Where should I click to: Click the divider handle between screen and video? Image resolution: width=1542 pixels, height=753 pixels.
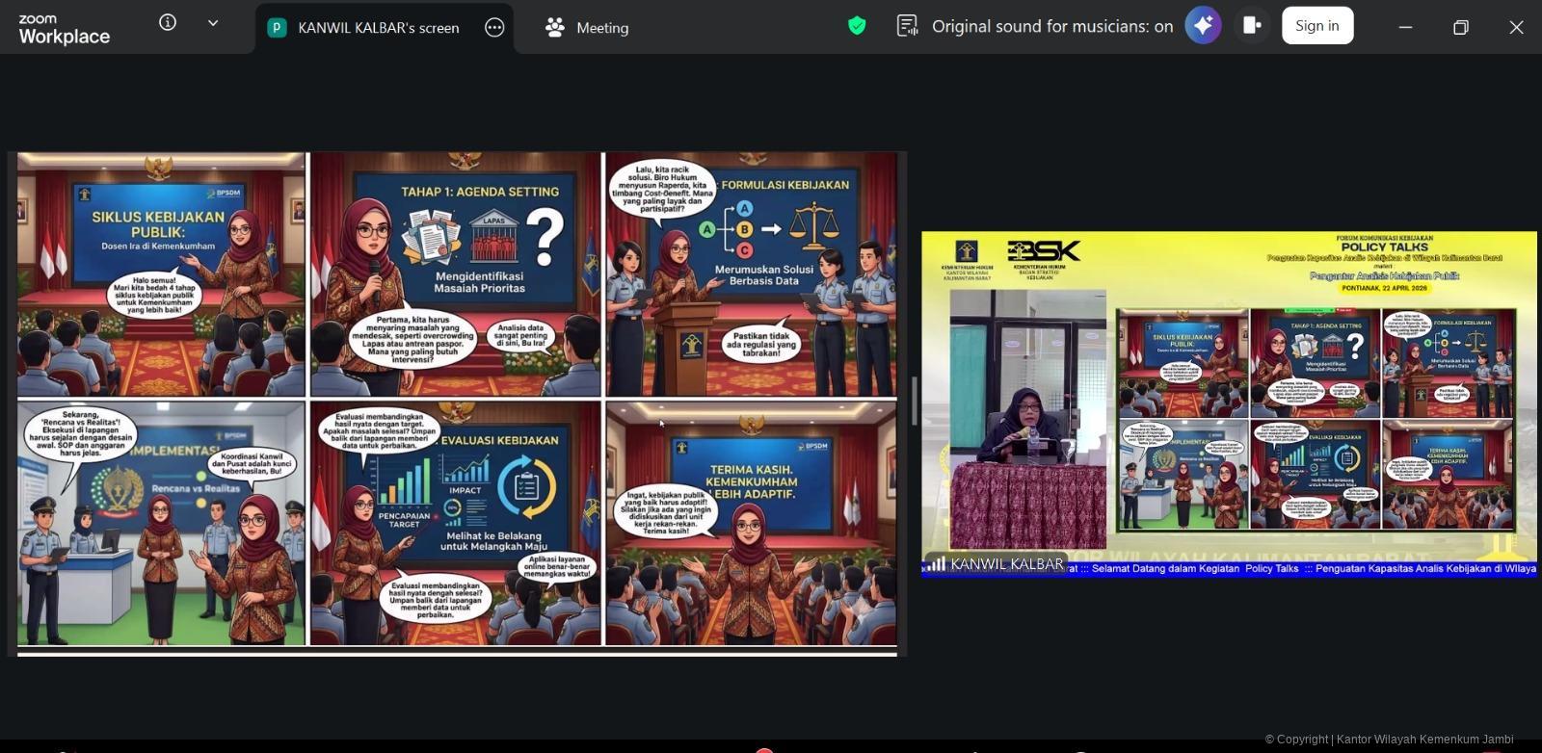click(x=914, y=402)
